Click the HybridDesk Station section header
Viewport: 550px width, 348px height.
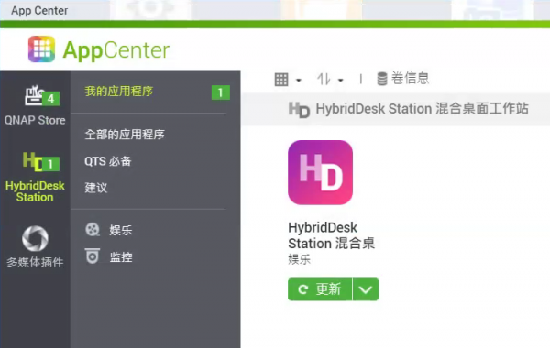(396, 109)
